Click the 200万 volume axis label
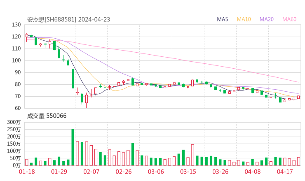 (14, 137)
